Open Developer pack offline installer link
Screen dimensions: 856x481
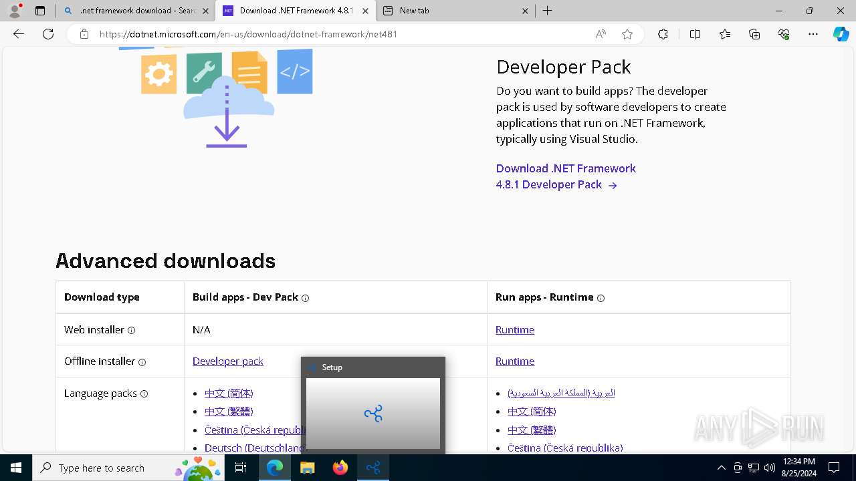[228, 361]
